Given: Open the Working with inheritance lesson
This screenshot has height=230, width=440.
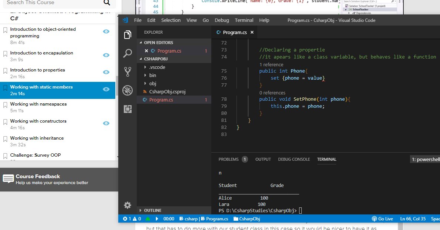Looking at the screenshot, I should click(x=37, y=138).
